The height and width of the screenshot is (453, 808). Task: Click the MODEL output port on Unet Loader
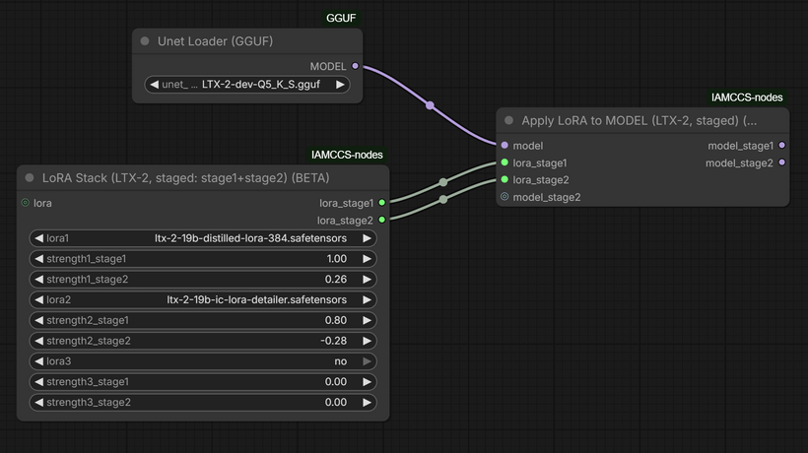tap(356, 67)
